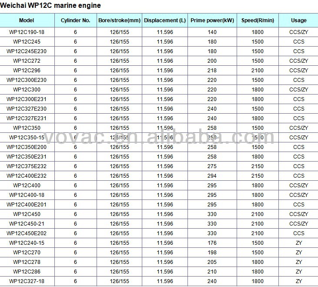318x287 pixels.
Task: Click bore/stroke 126/155 in WP12C400-18 row
Action: (120, 195)
